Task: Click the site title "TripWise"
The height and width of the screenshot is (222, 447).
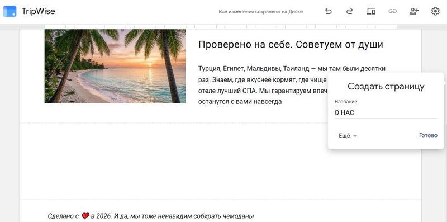Action: click(x=39, y=11)
